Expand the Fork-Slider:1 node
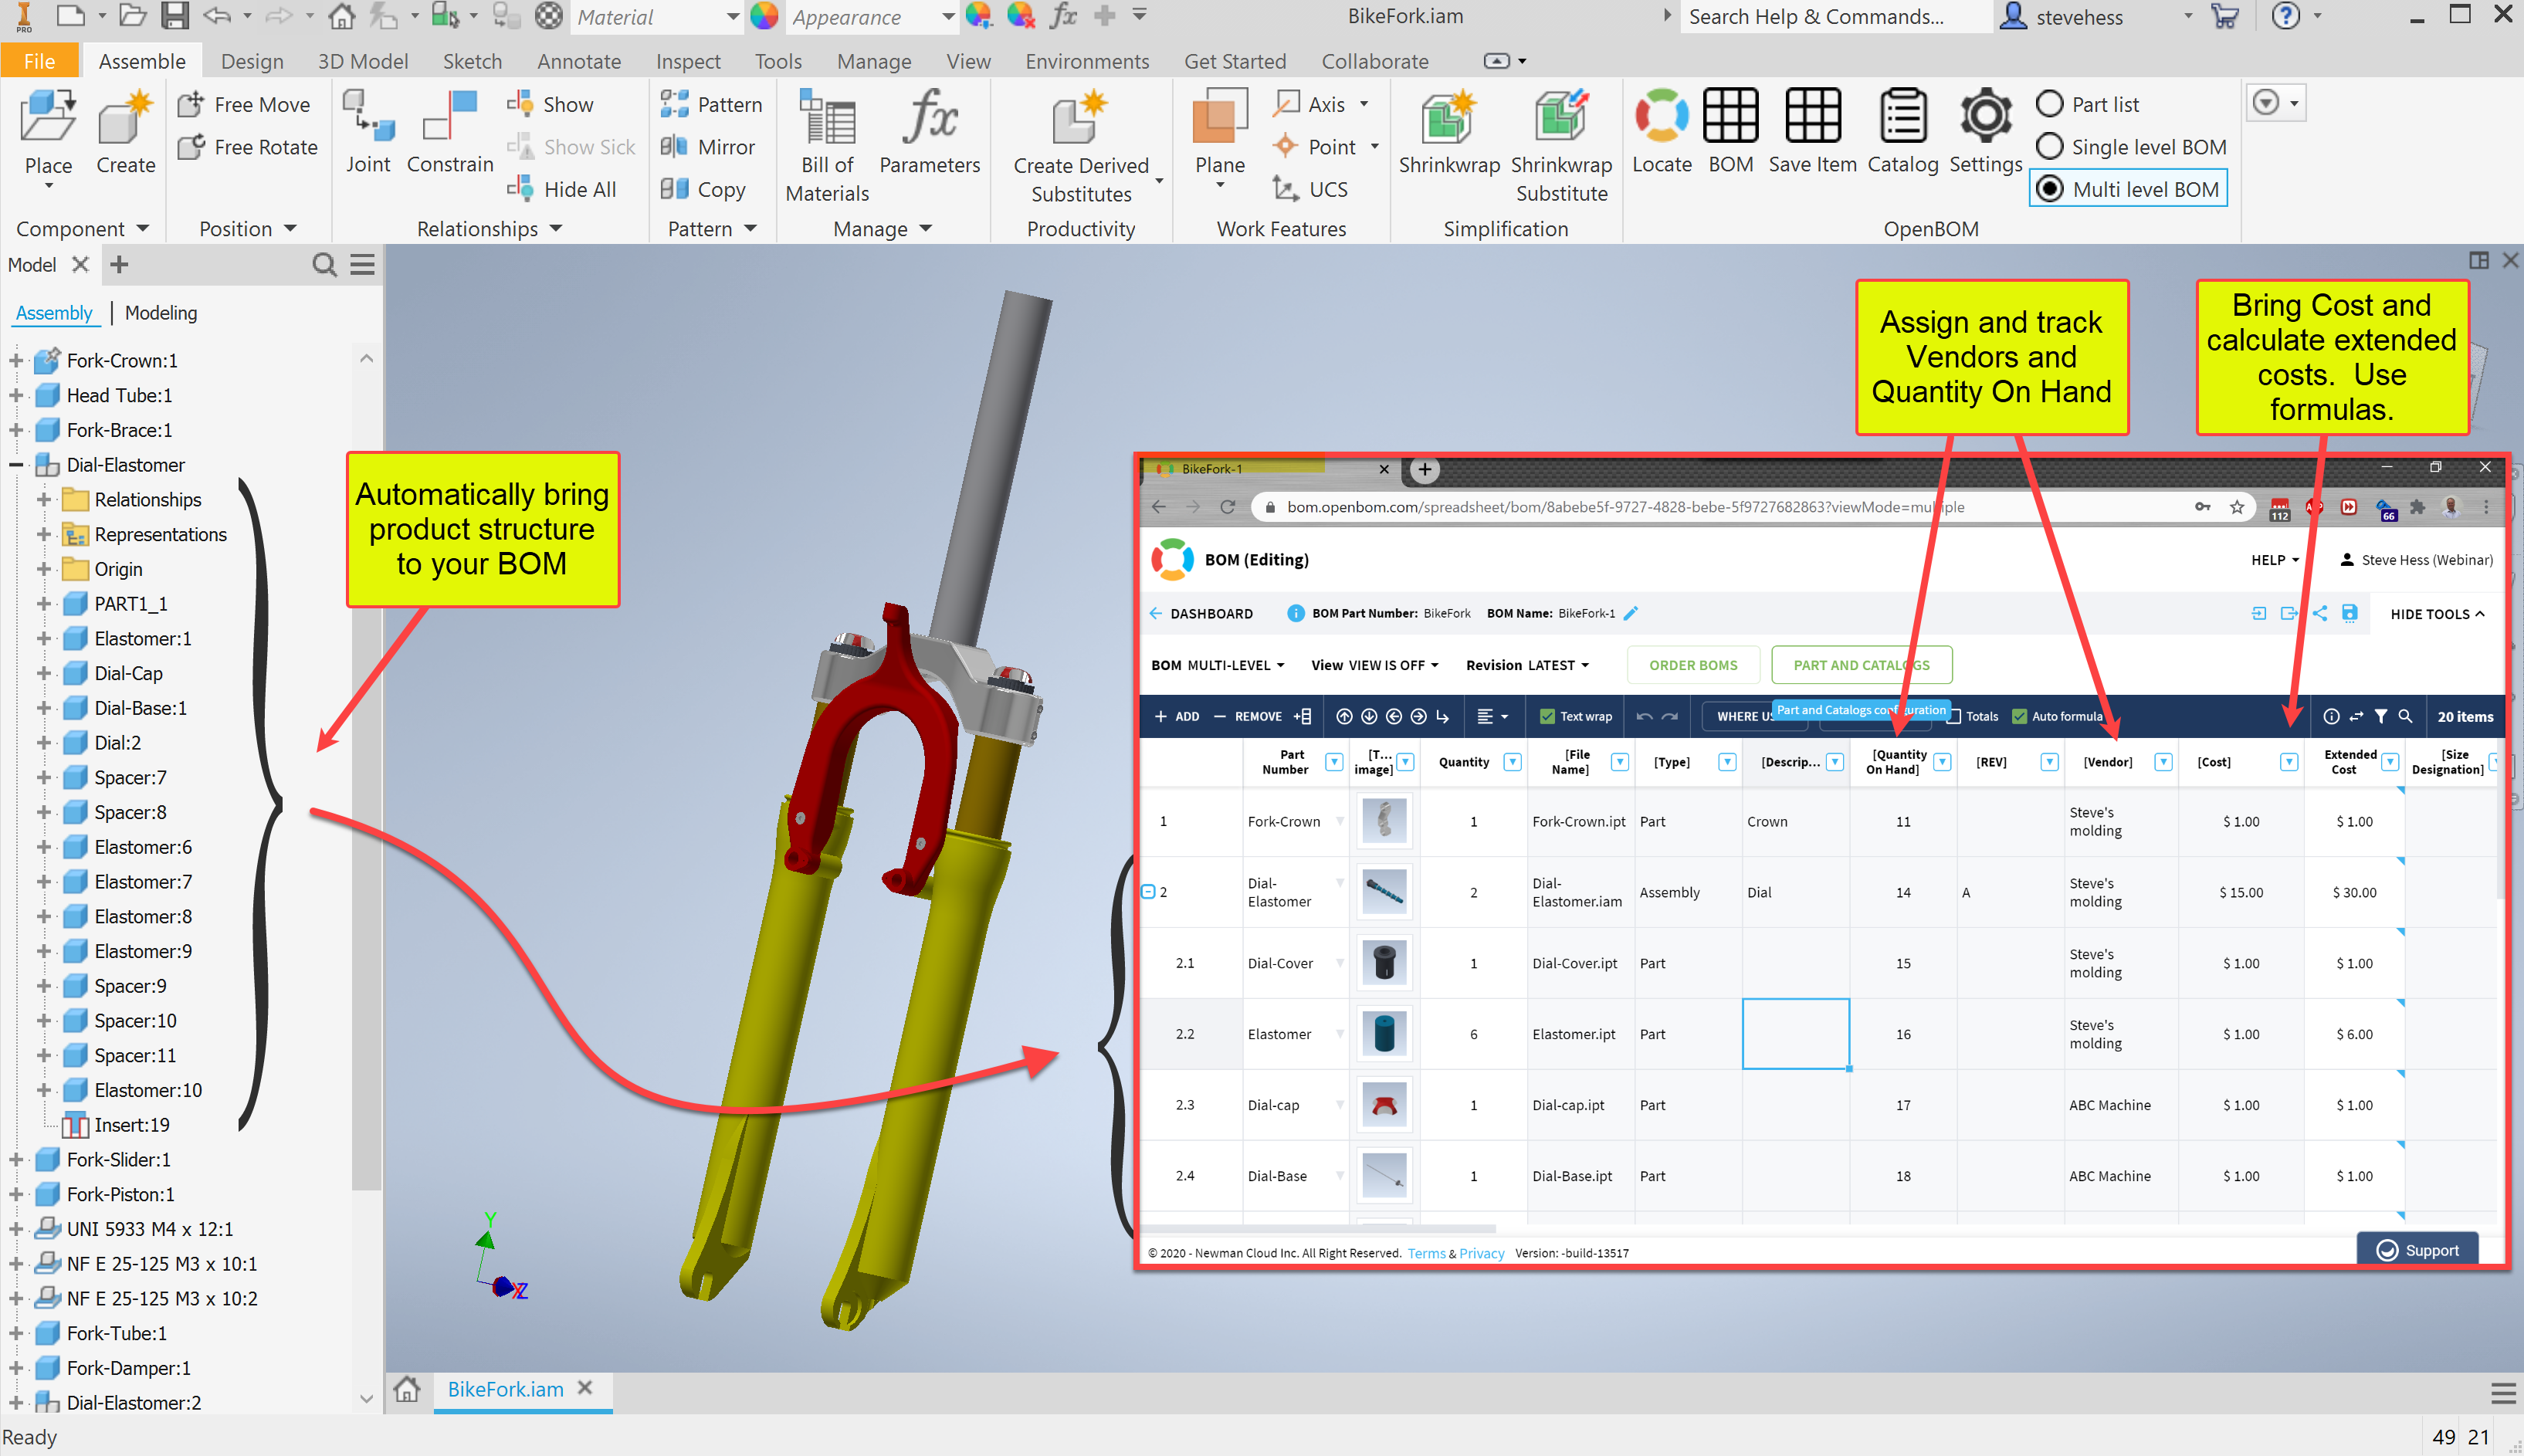Image resolution: width=2524 pixels, height=1456 pixels. tap(16, 1160)
